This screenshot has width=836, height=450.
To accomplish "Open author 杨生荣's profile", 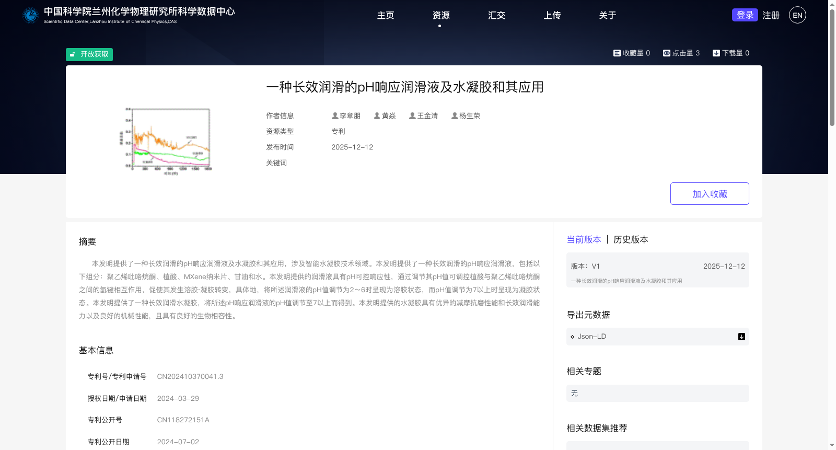I will pos(466,116).
